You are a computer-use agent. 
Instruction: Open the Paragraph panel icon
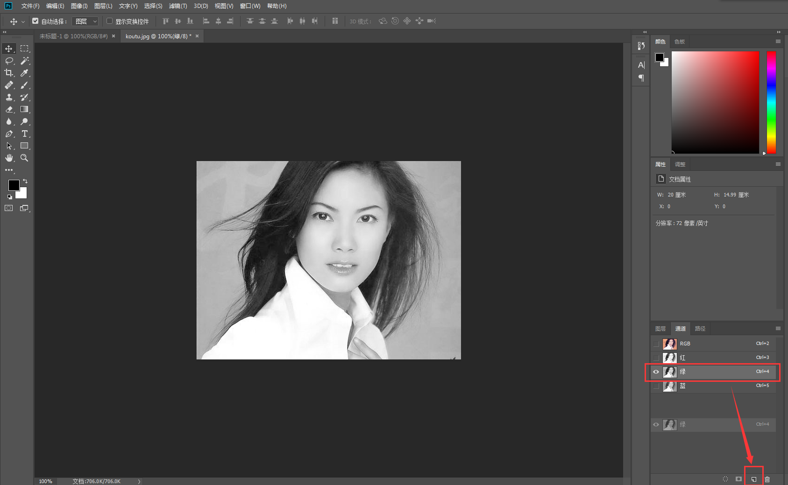[x=641, y=78]
